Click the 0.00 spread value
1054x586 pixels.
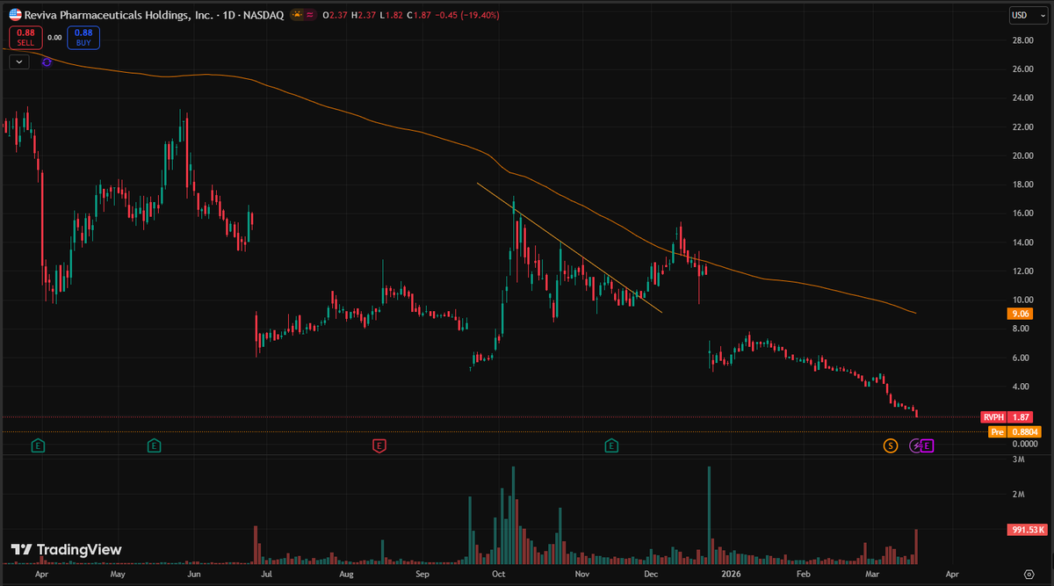pos(54,38)
